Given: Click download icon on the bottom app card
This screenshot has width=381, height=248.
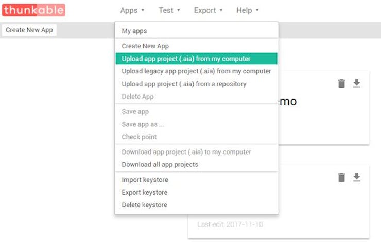Looking at the screenshot, I should coord(356,177).
